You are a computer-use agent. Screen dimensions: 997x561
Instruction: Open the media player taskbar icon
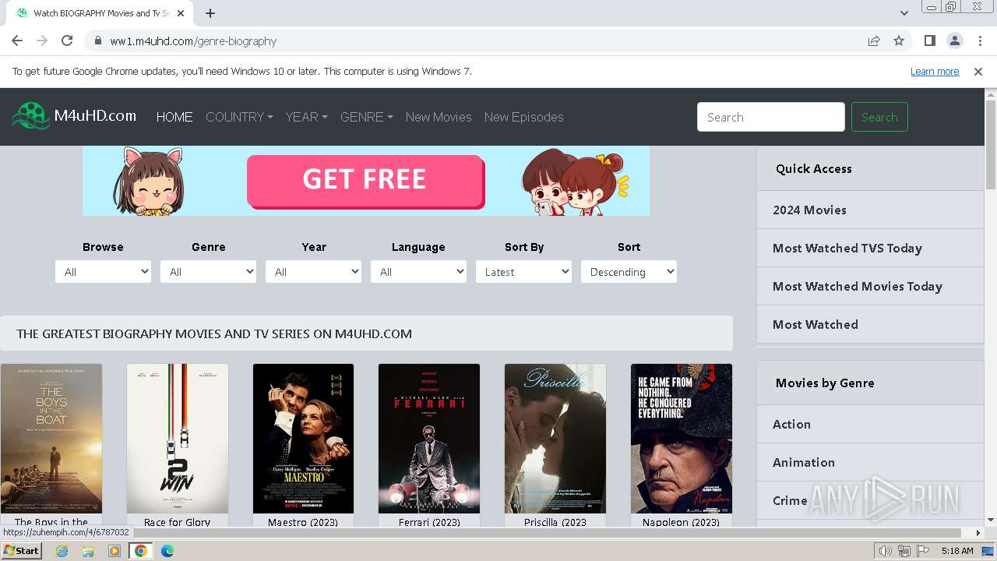tap(114, 551)
